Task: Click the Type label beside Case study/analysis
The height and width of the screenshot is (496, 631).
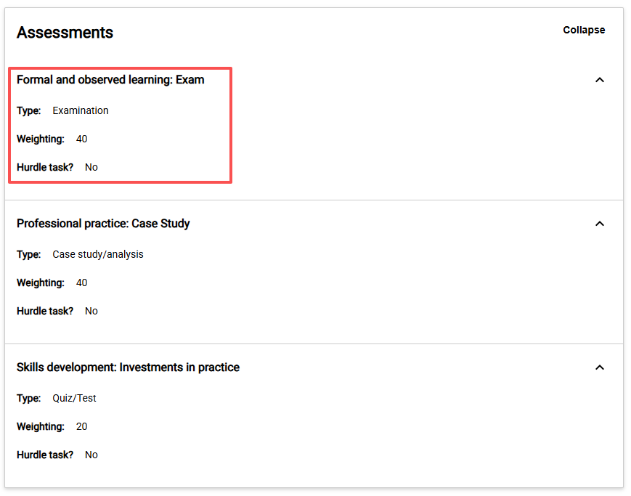Action: point(29,255)
